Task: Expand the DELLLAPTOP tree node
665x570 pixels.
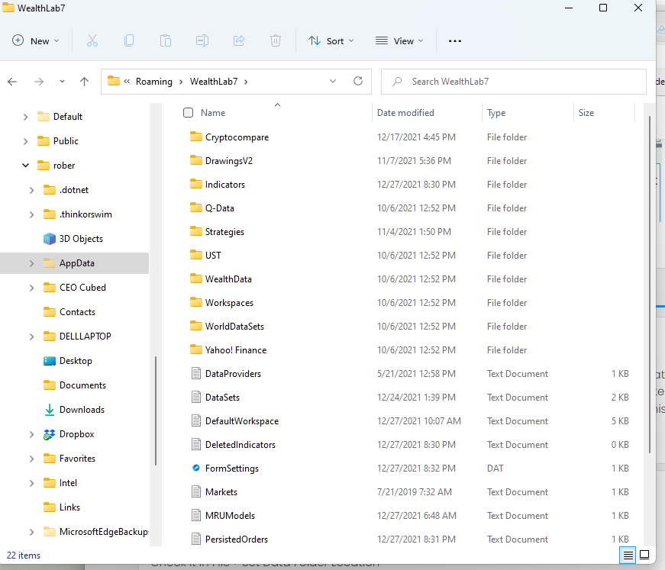Action: pyautogui.click(x=31, y=337)
